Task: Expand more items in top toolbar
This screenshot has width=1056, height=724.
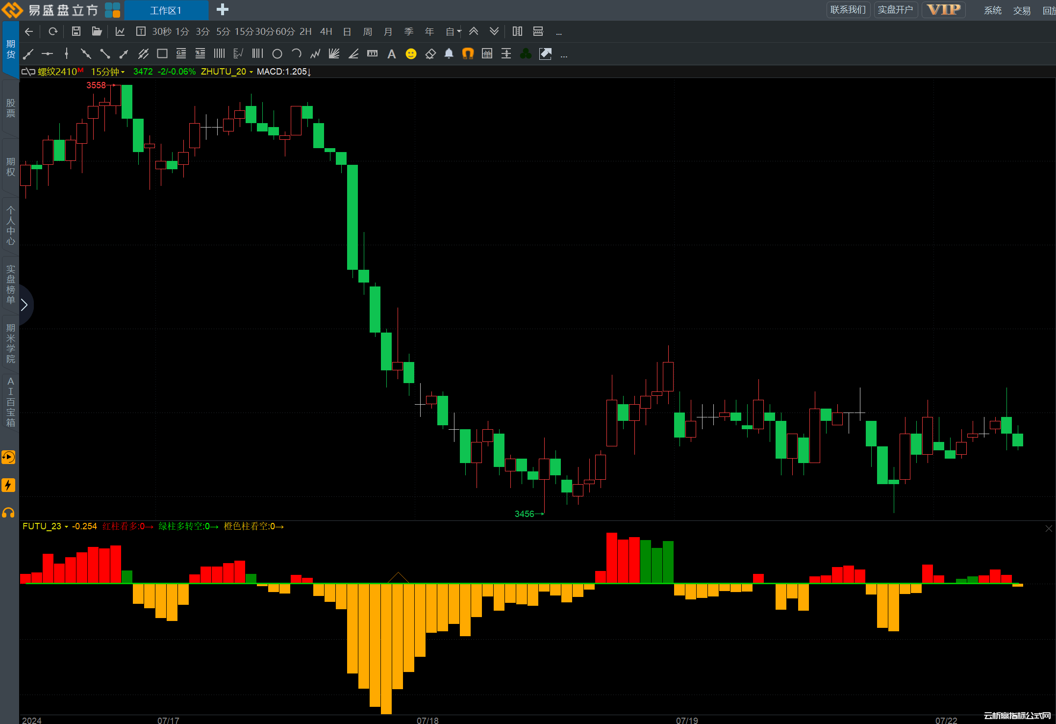Action: pos(559,33)
